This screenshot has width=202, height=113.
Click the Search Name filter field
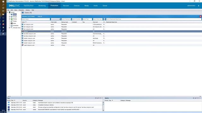click(36, 19)
